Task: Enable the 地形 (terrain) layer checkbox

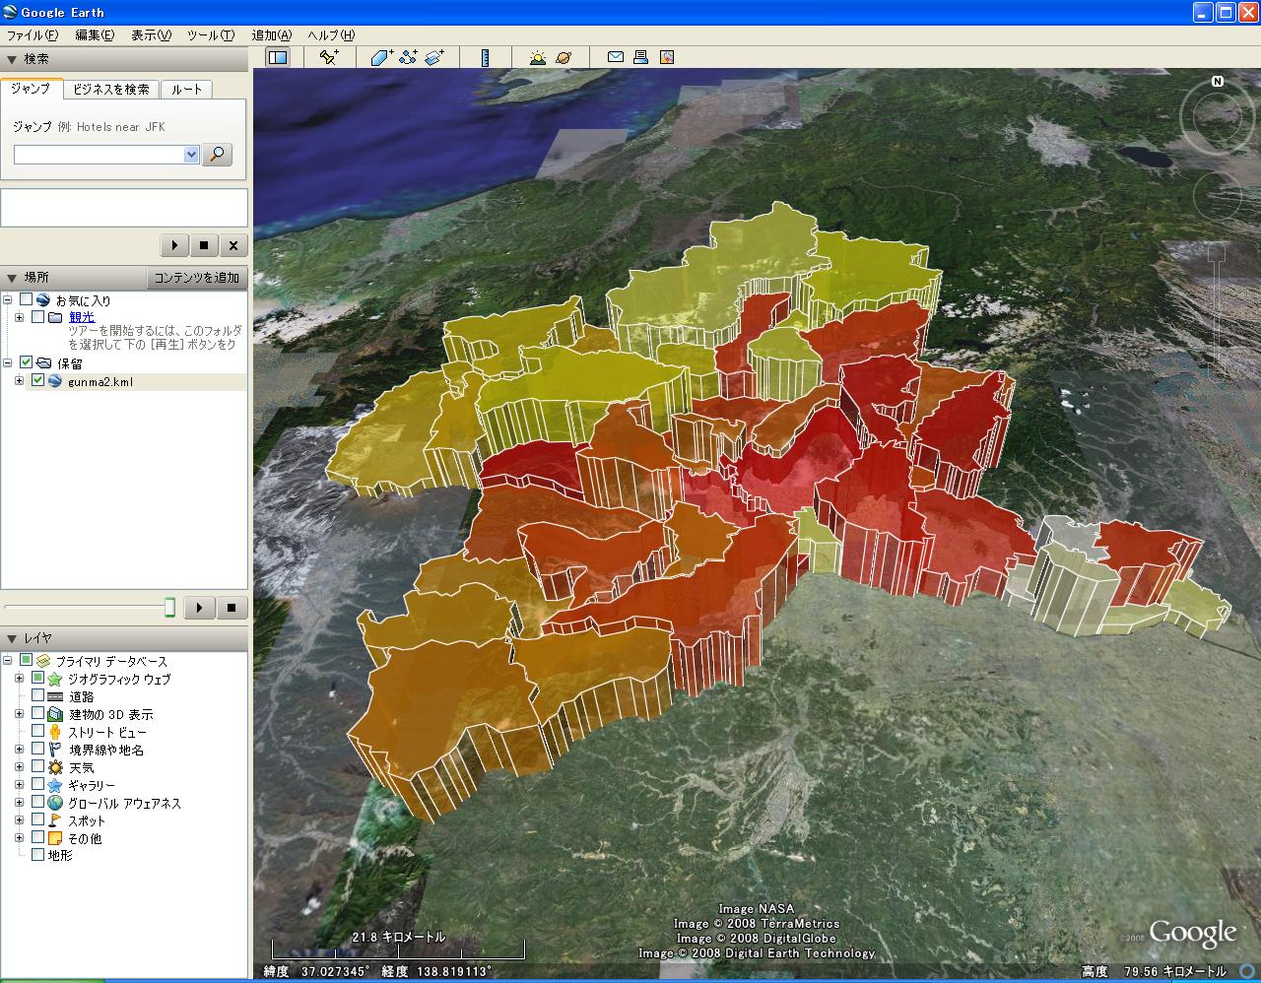Action: 38,855
